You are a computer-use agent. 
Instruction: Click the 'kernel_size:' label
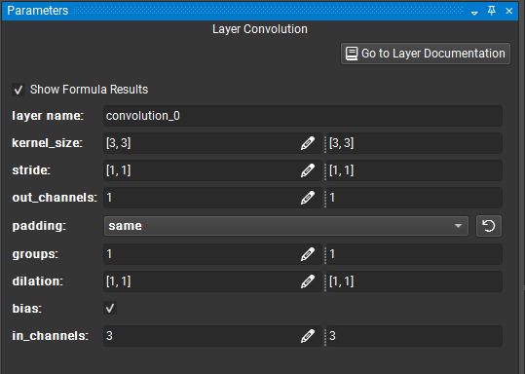[47, 143]
